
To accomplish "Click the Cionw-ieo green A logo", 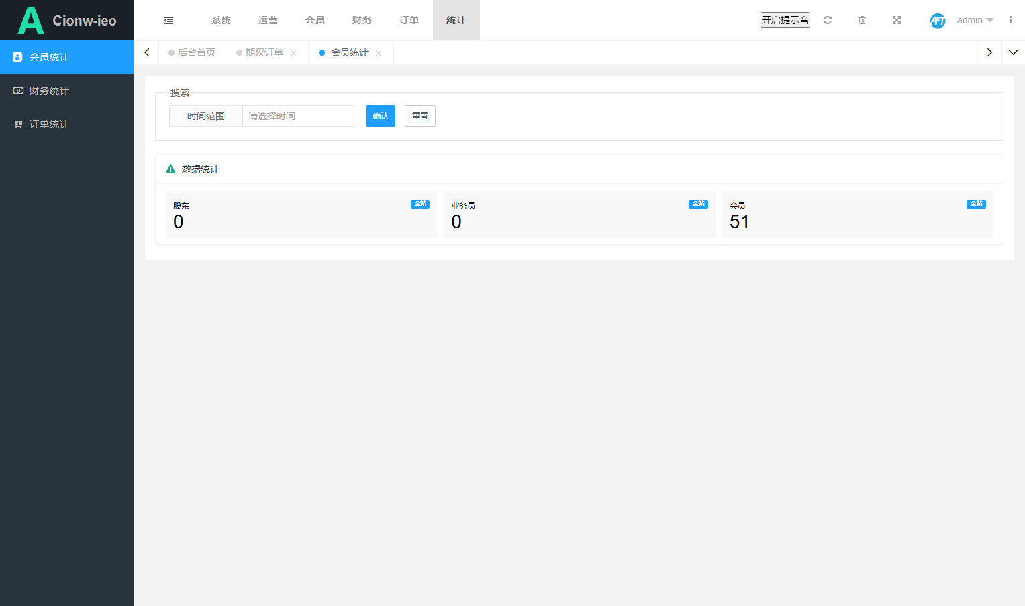I will click(x=30, y=21).
